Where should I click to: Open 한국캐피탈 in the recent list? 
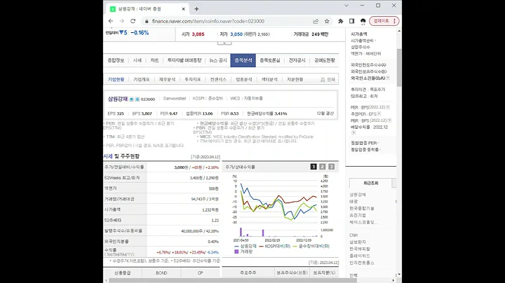pos(360,249)
